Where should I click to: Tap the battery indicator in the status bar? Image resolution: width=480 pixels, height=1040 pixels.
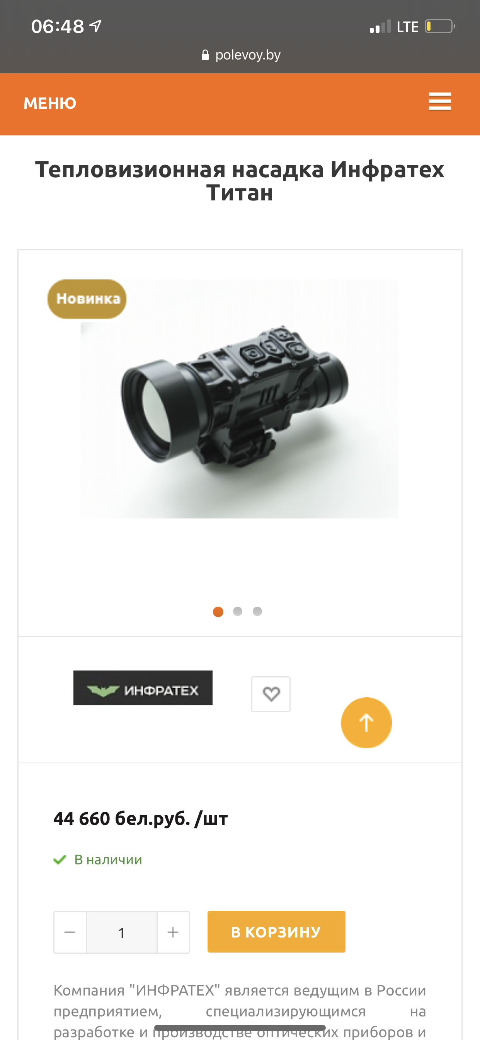[440, 27]
